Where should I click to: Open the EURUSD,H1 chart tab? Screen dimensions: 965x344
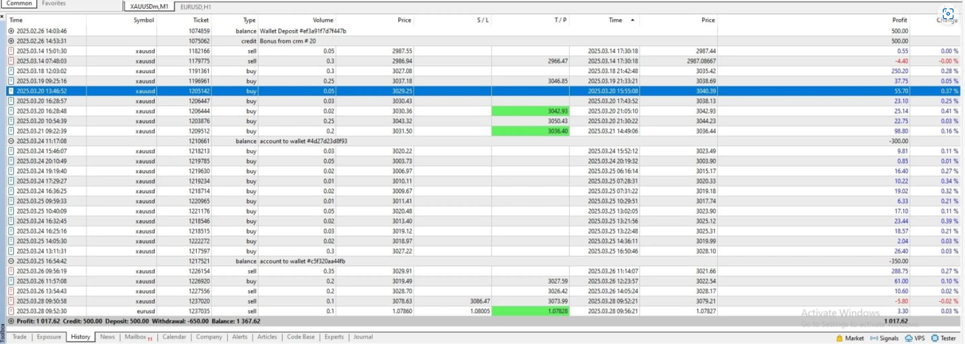click(196, 7)
